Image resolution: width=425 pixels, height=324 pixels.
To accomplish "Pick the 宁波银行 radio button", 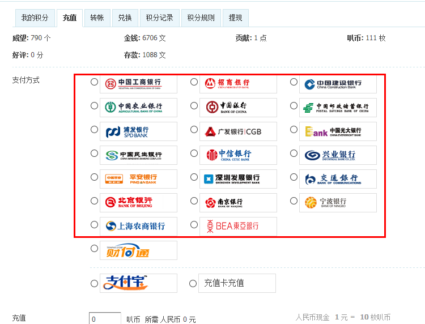I will pyautogui.click(x=294, y=201).
